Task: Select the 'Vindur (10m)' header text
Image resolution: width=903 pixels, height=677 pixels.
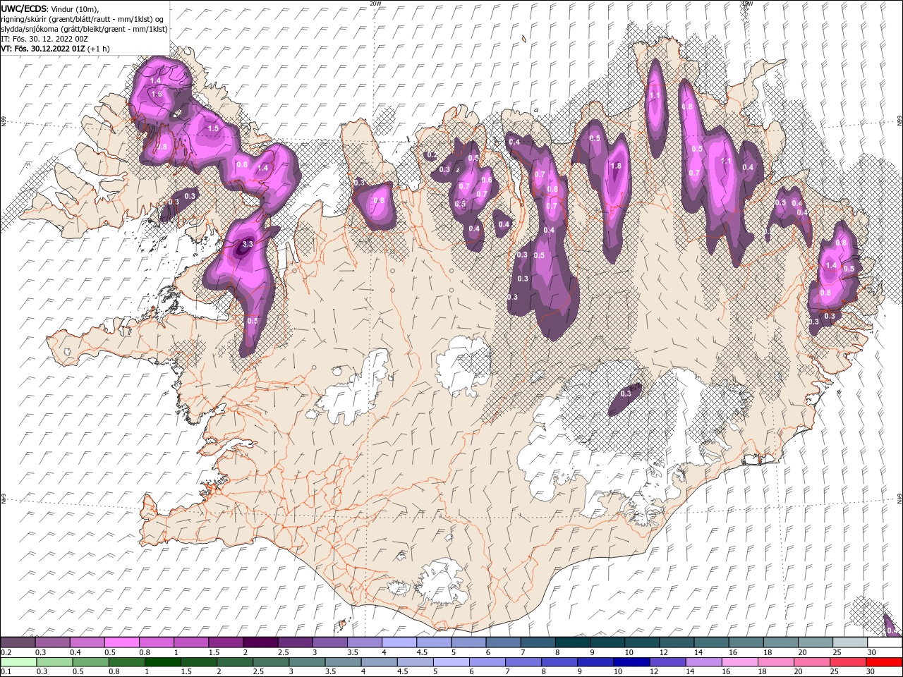Action: click(75, 8)
